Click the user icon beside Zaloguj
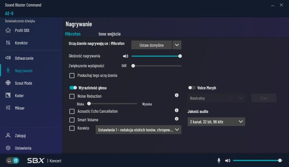Image resolution: width=289 pixels, height=167 pixels. click(8, 136)
